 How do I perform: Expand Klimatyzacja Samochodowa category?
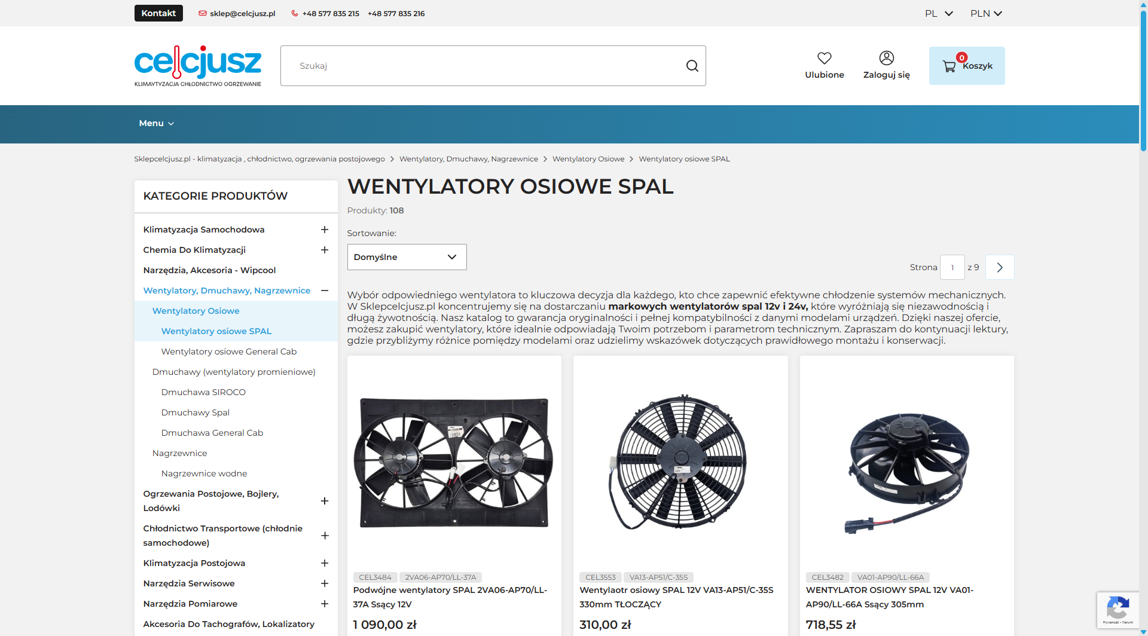[x=324, y=230]
